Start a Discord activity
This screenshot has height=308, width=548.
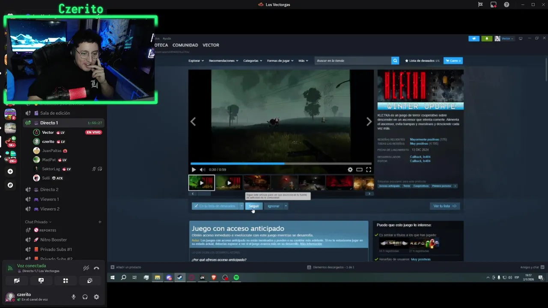tap(66, 281)
